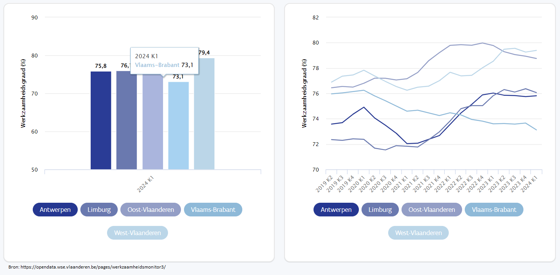This screenshot has height=275, width=560.
Task: Toggle West-Vlaanderen legend in bar chart
Action: [x=138, y=233]
